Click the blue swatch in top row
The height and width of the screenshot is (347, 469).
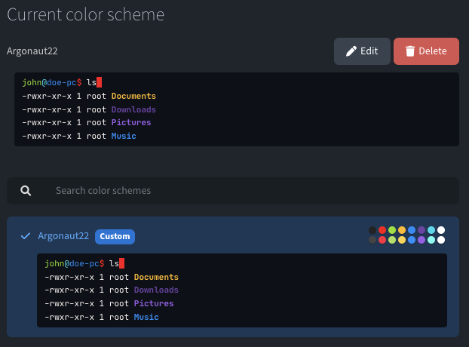412,230
